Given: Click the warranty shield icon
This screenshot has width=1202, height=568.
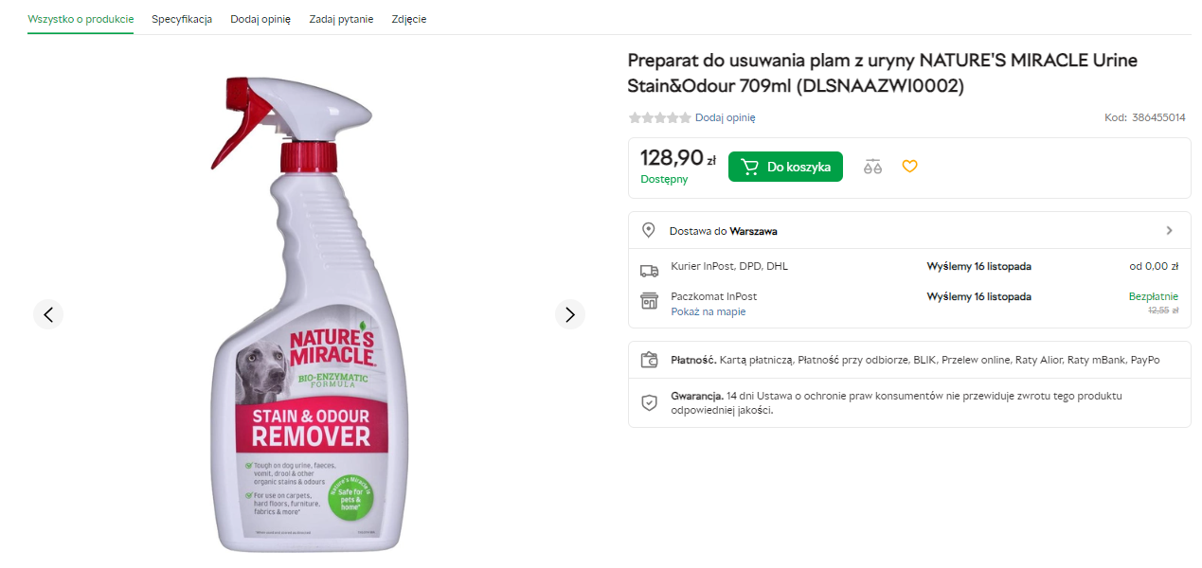Looking at the screenshot, I should [649, 402].
